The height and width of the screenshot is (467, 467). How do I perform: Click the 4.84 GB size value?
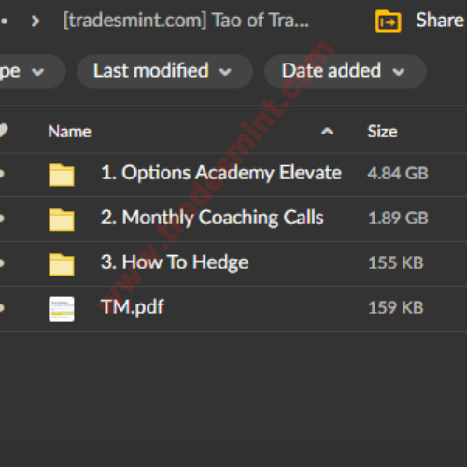point(398,174)
